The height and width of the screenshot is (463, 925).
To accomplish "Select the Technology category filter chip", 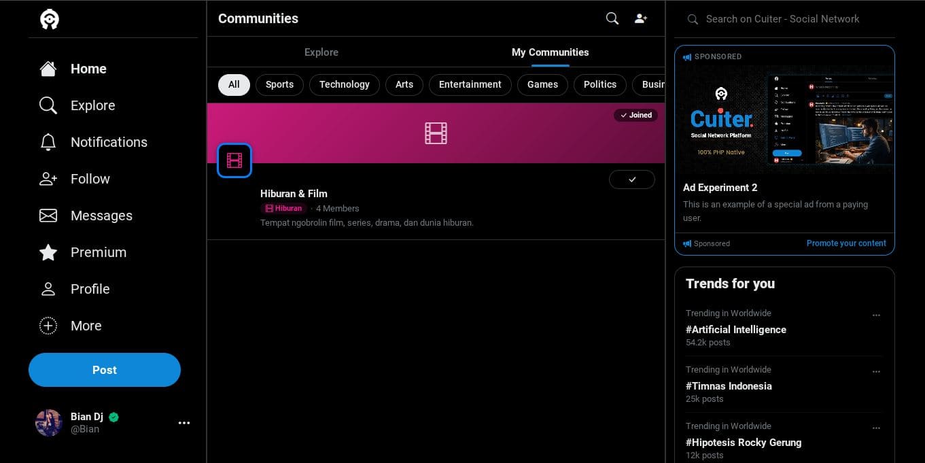I will point(345,84).
